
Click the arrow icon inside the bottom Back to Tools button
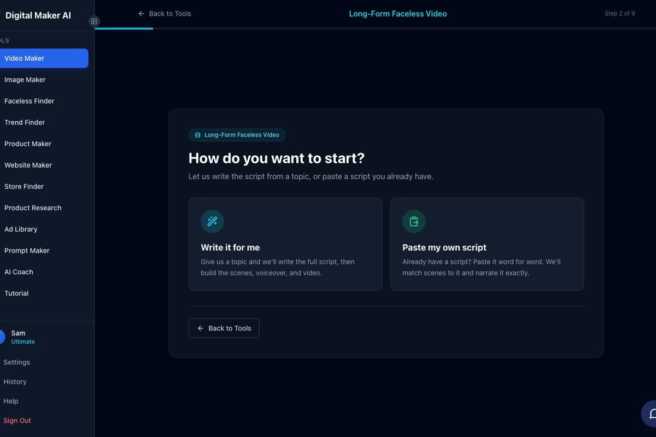[x=201, y=328]
